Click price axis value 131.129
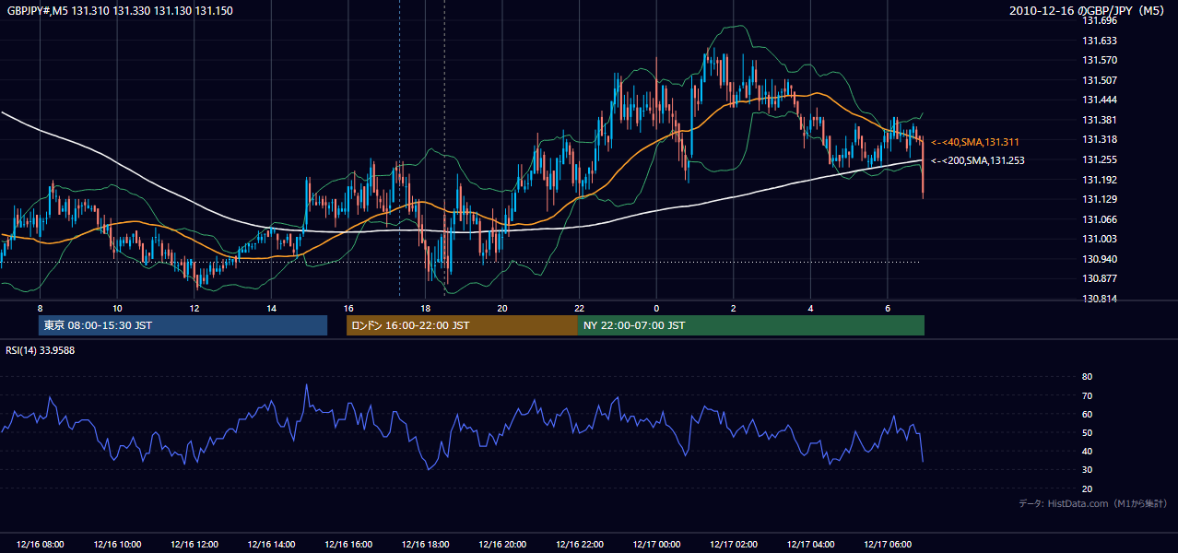The width and height of the screenshot is (1178, 553). (x=1099, y=199)
